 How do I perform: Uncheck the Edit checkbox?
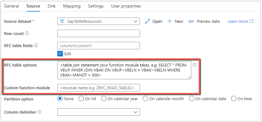pos(60,54)
